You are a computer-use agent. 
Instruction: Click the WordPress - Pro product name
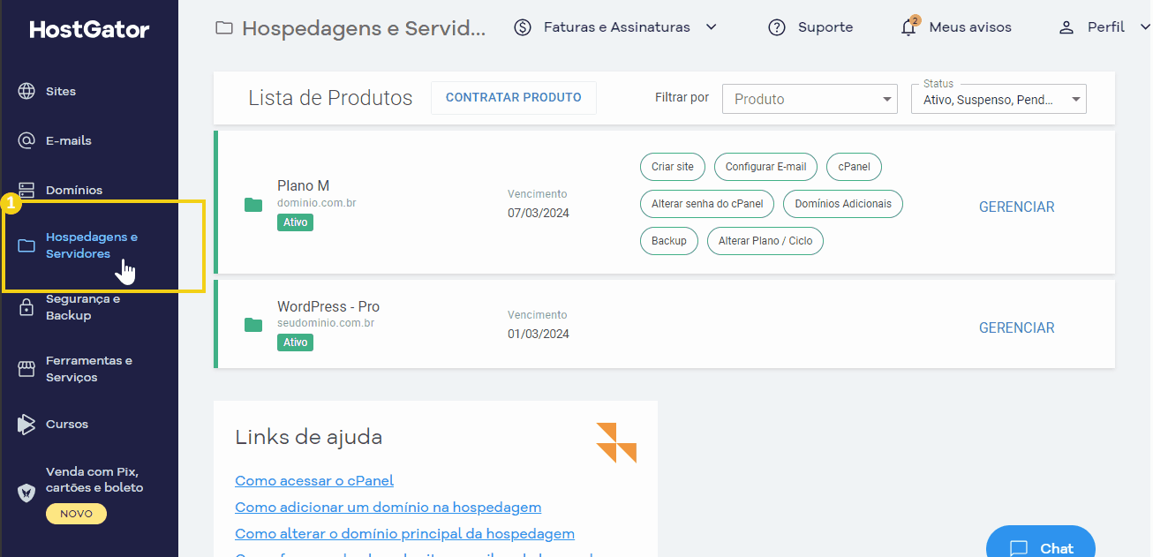pos(328,307)
